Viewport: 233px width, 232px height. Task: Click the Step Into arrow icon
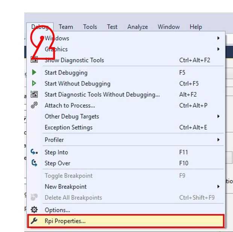[x=34, y=152]
